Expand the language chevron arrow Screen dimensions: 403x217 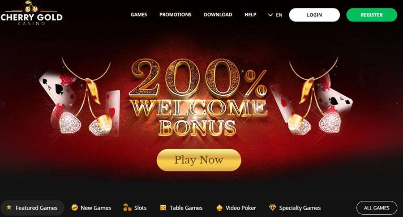point(270,15)
